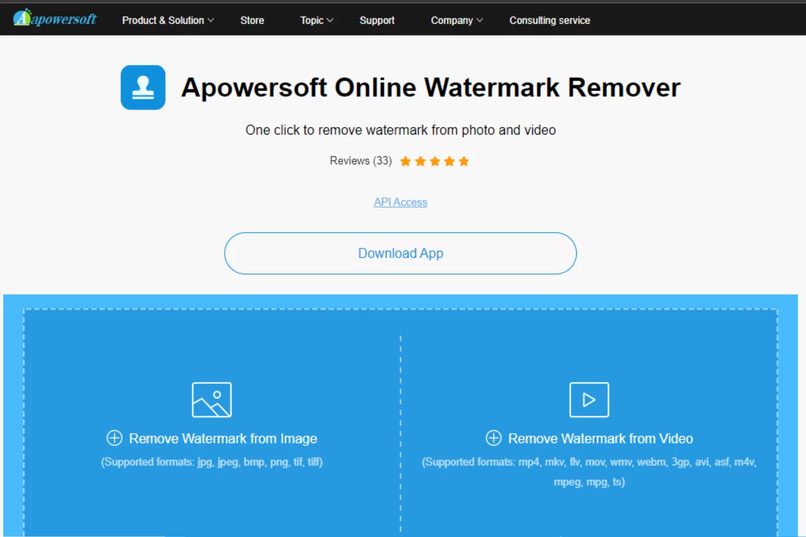This screenshot has width=806, height=537.
Task: Click the first rating star
Action: 406,161
